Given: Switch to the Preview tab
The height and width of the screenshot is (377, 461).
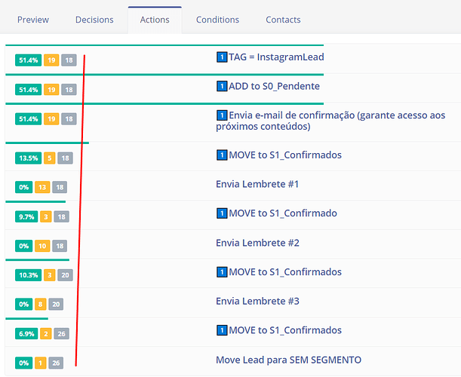Looking at the screenshot, I should (x=33, y=20).
